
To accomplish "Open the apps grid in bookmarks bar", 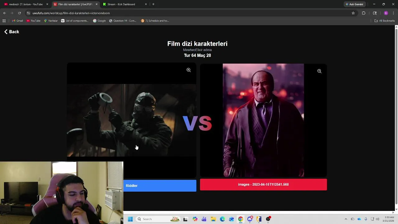I will coord(4,21).
